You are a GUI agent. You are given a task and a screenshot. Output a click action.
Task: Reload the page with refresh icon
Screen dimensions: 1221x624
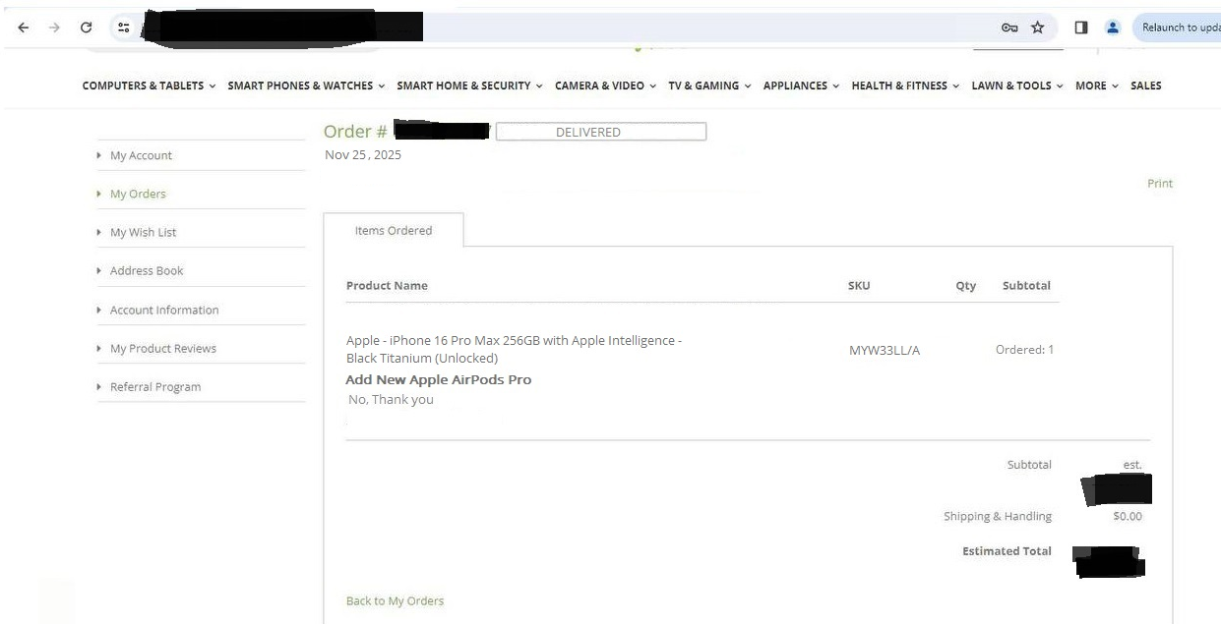tap(87, 28)
